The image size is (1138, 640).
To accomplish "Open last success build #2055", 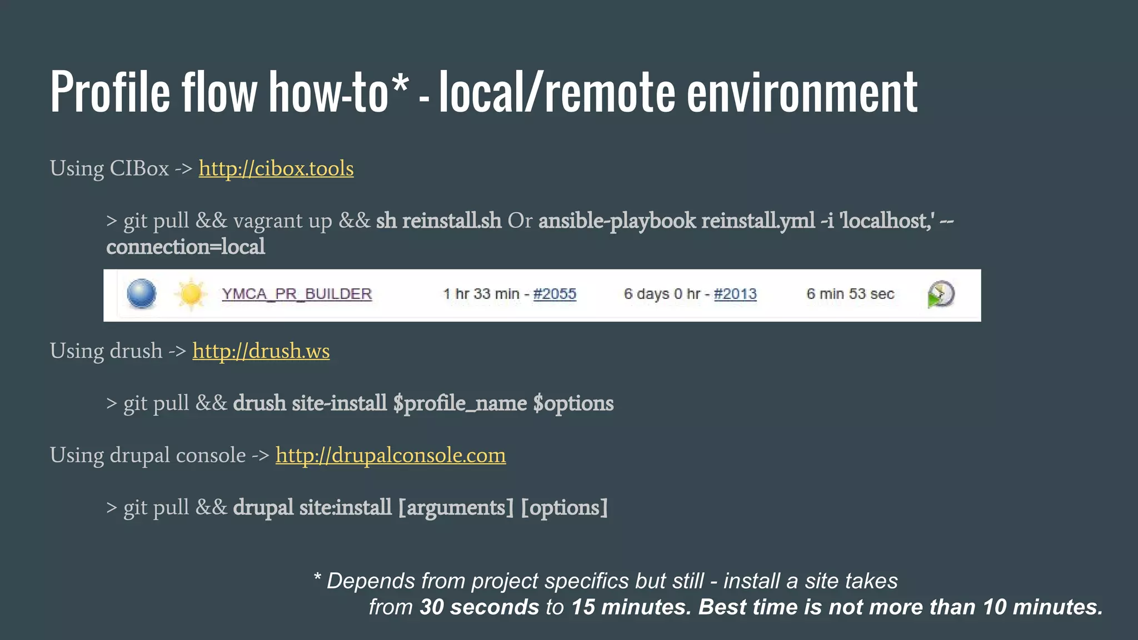I will click(555, 294).
